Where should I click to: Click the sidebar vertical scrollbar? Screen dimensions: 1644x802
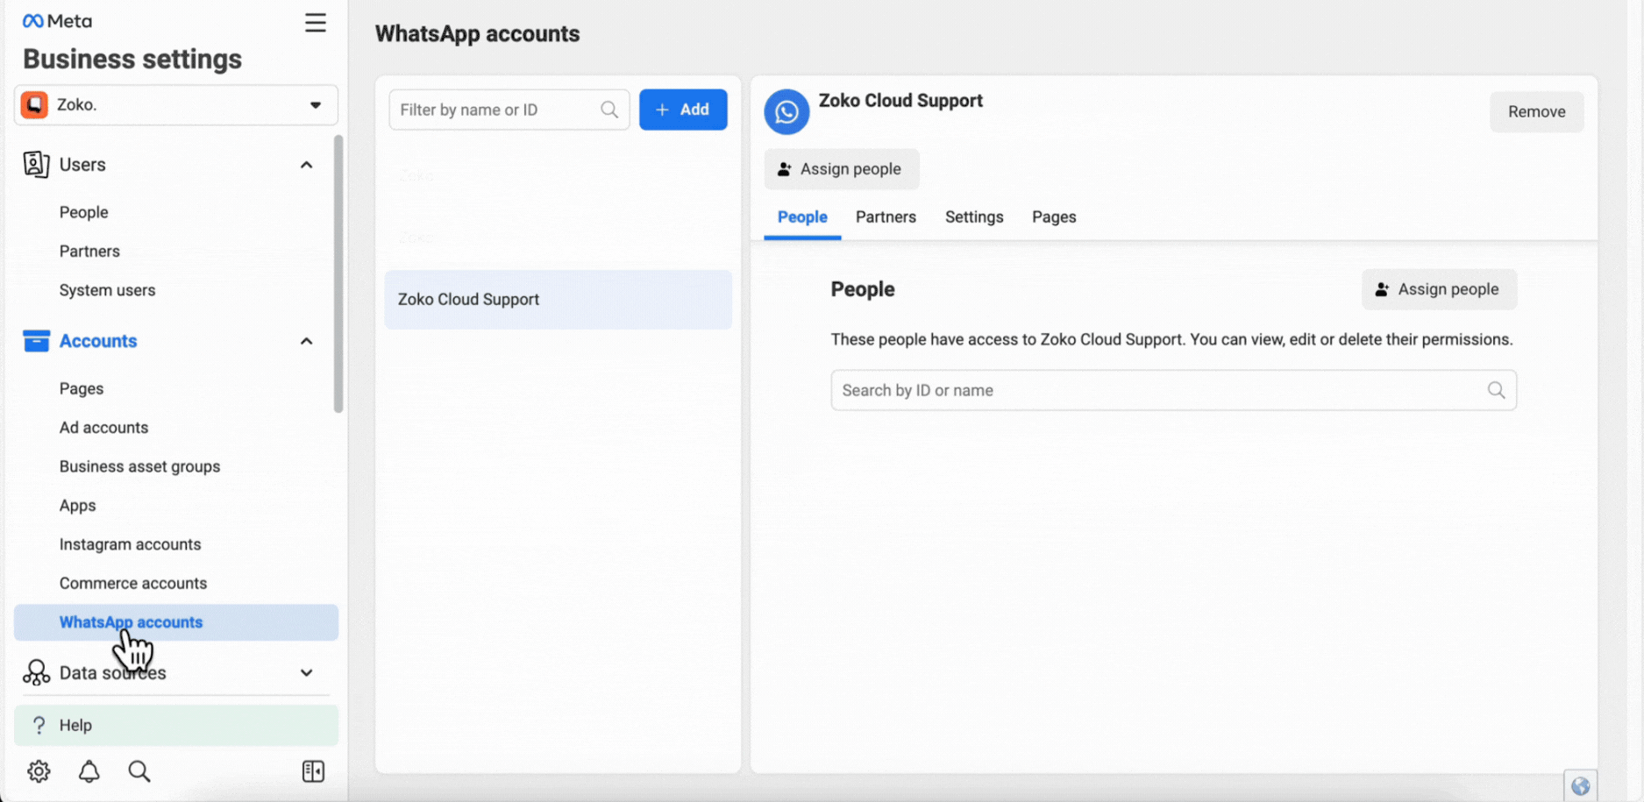[338, 273]
